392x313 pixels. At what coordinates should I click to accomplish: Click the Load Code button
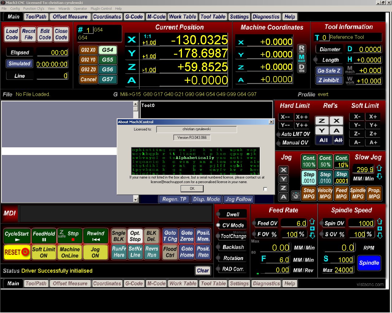pyautogui.click(x=12, y=34)
